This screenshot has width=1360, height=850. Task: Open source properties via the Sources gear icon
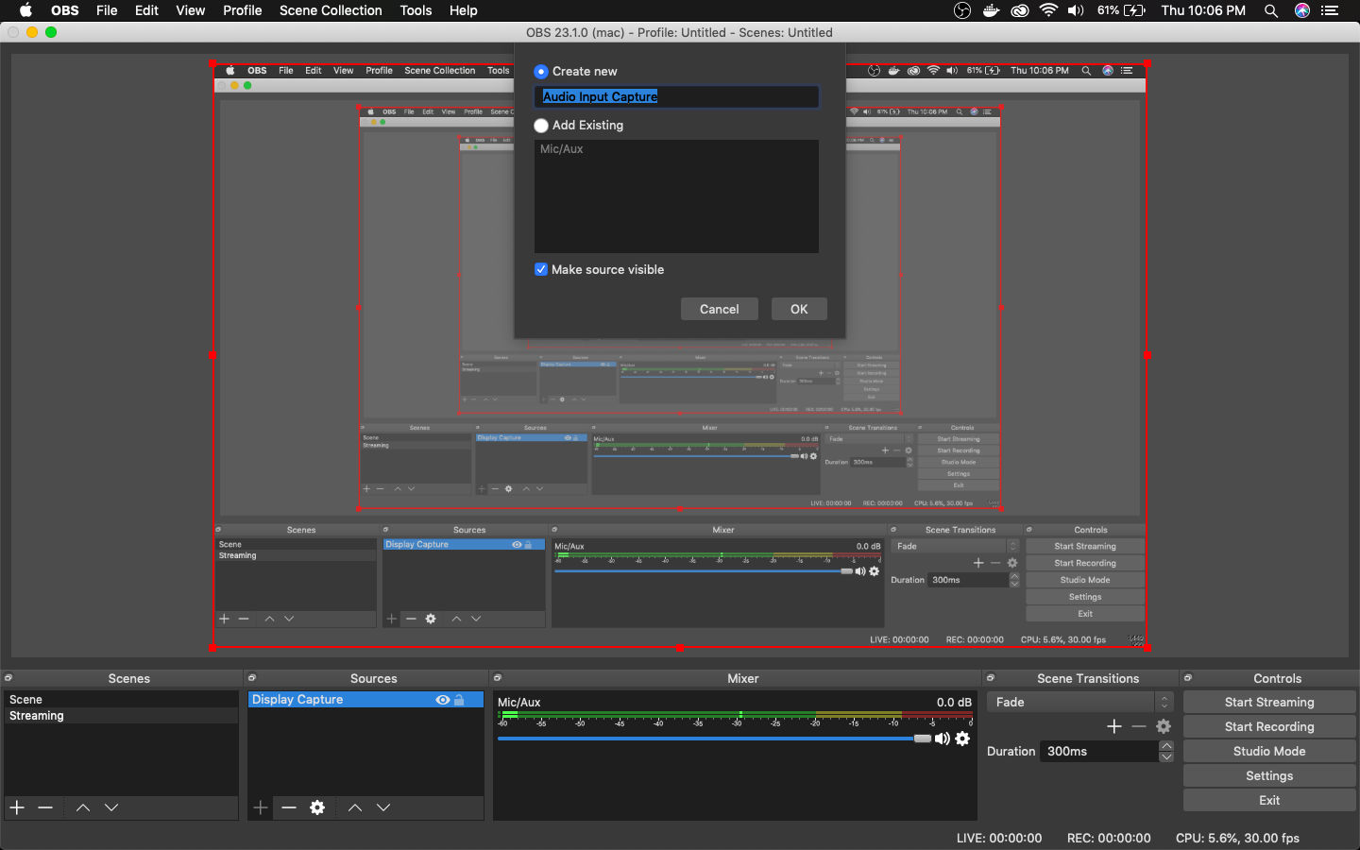pos(317,807)
